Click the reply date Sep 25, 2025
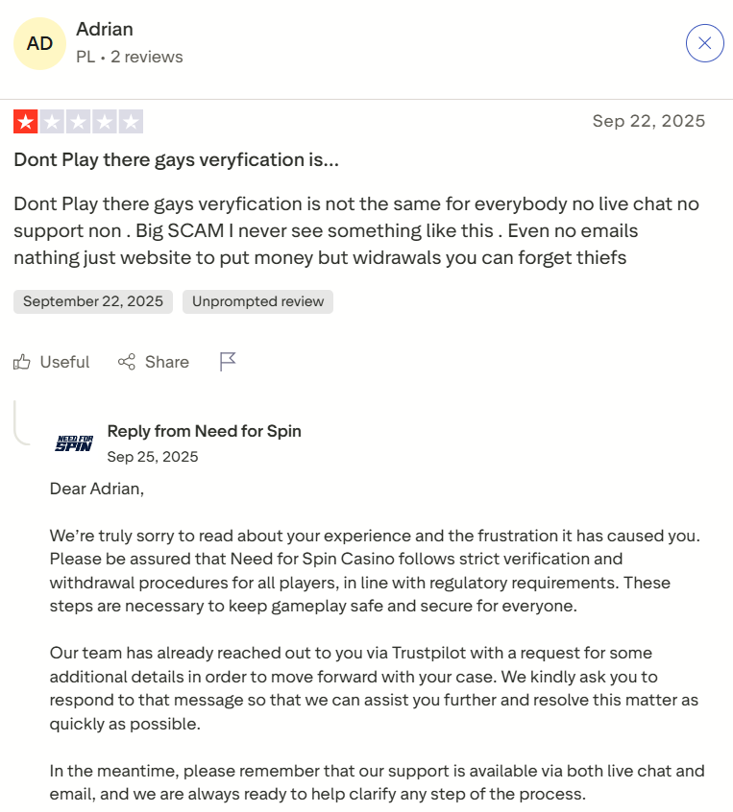The image size is (733, 812). [153, 457]
